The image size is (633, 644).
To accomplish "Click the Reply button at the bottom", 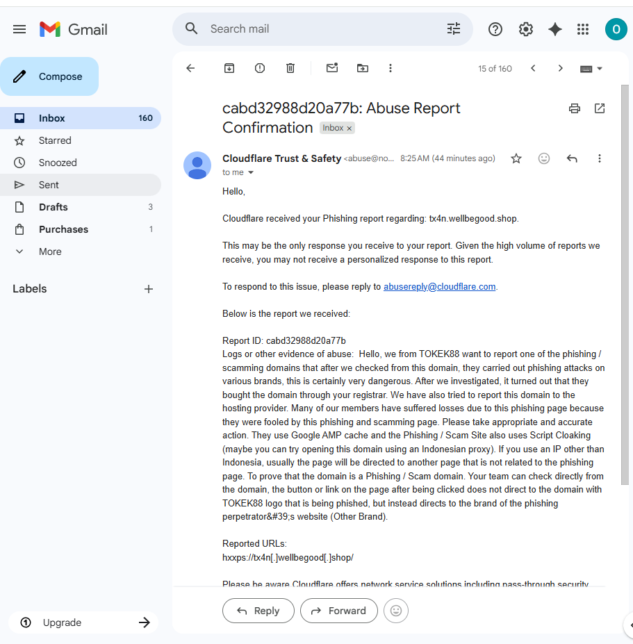I will (x=258, y=611).
